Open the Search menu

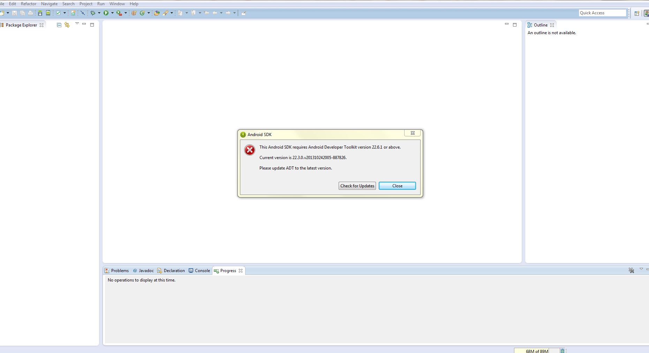coord(68,4)
